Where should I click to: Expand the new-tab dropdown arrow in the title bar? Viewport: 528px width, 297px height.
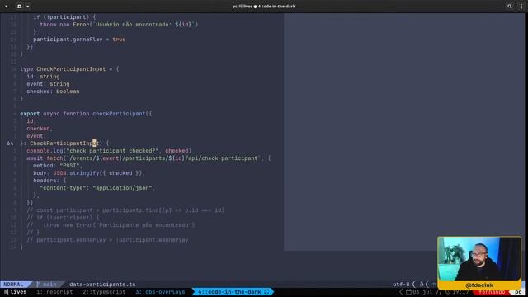tap(27, 6)
